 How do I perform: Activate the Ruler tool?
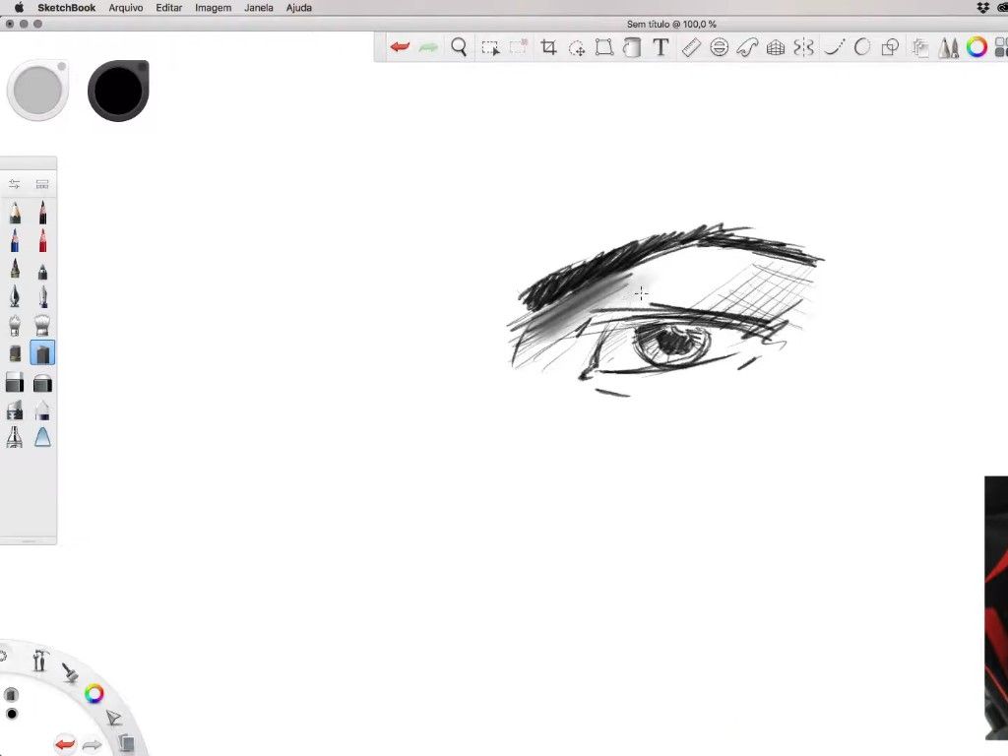(691, 47)
